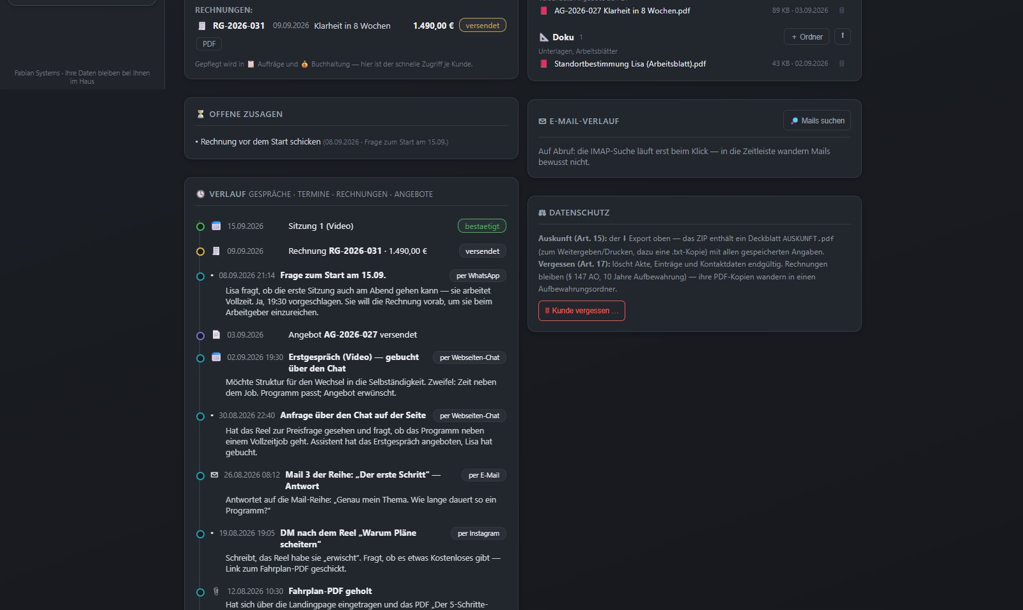Click the upload arrow button next to Ordner
Screen dimensions: 1023x610
(842, 36)
